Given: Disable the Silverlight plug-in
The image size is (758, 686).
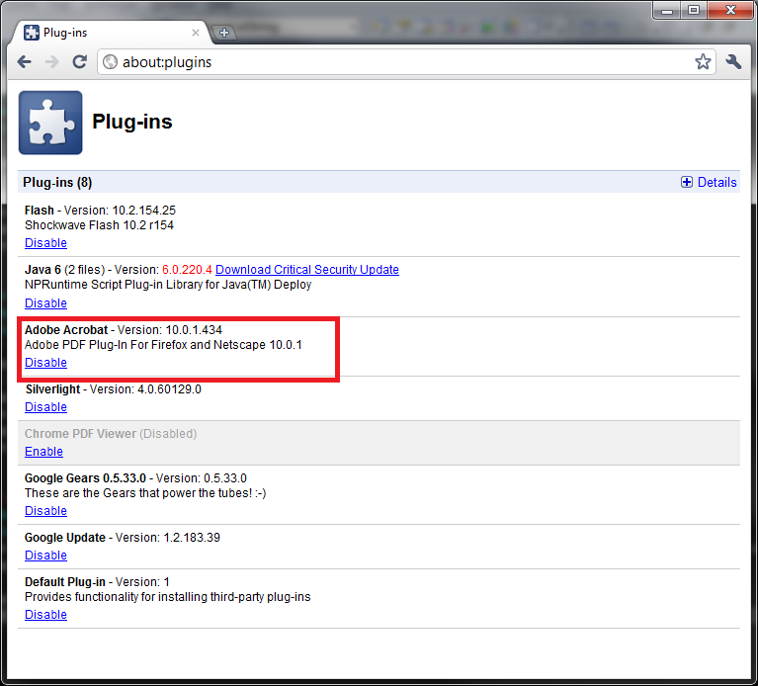Looking at the screenshot, I should coord(45,407).
